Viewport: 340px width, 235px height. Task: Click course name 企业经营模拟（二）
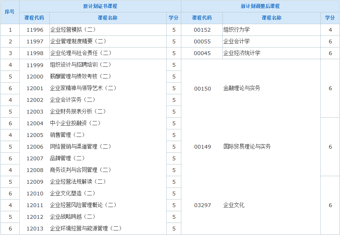pos(73,30)
